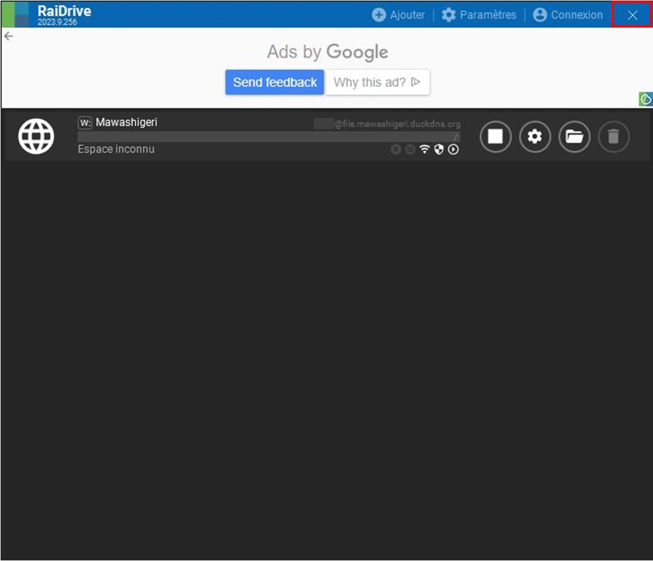Click the globe WebDAV drive icon

pyautogui.click(x=36, y=136)
